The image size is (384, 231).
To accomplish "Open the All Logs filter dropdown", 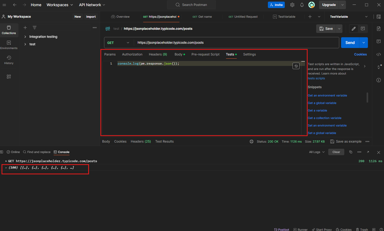I will pos(317,152).
